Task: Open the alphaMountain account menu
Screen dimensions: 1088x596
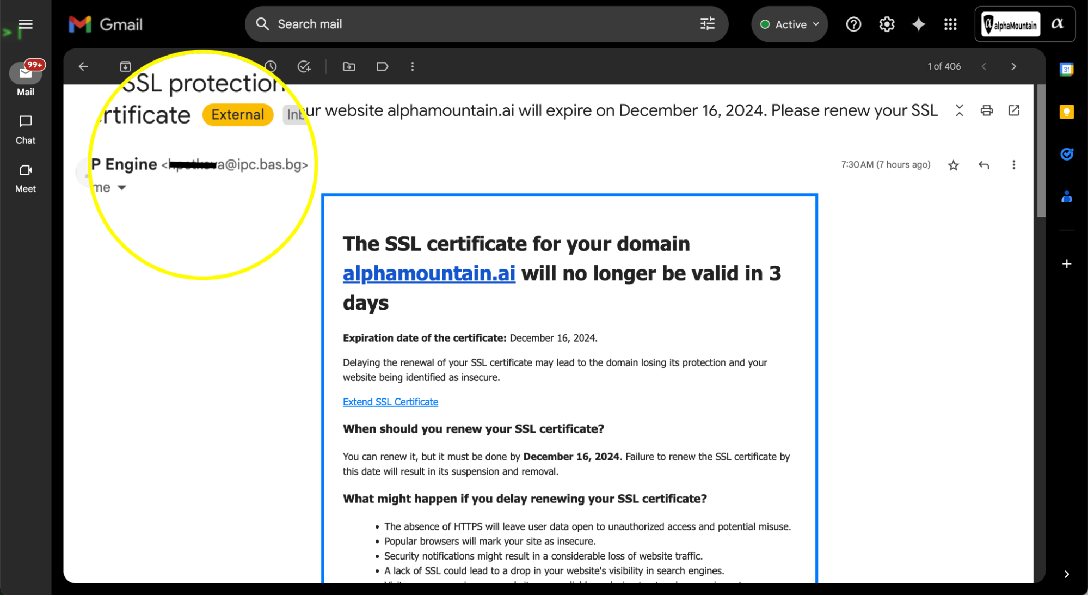Action: [x=1024, y=24]
